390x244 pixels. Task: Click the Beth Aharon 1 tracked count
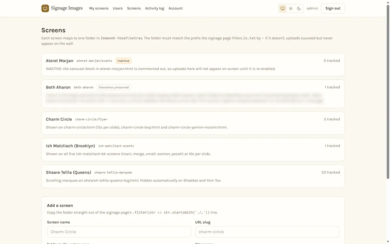point(332,88)
